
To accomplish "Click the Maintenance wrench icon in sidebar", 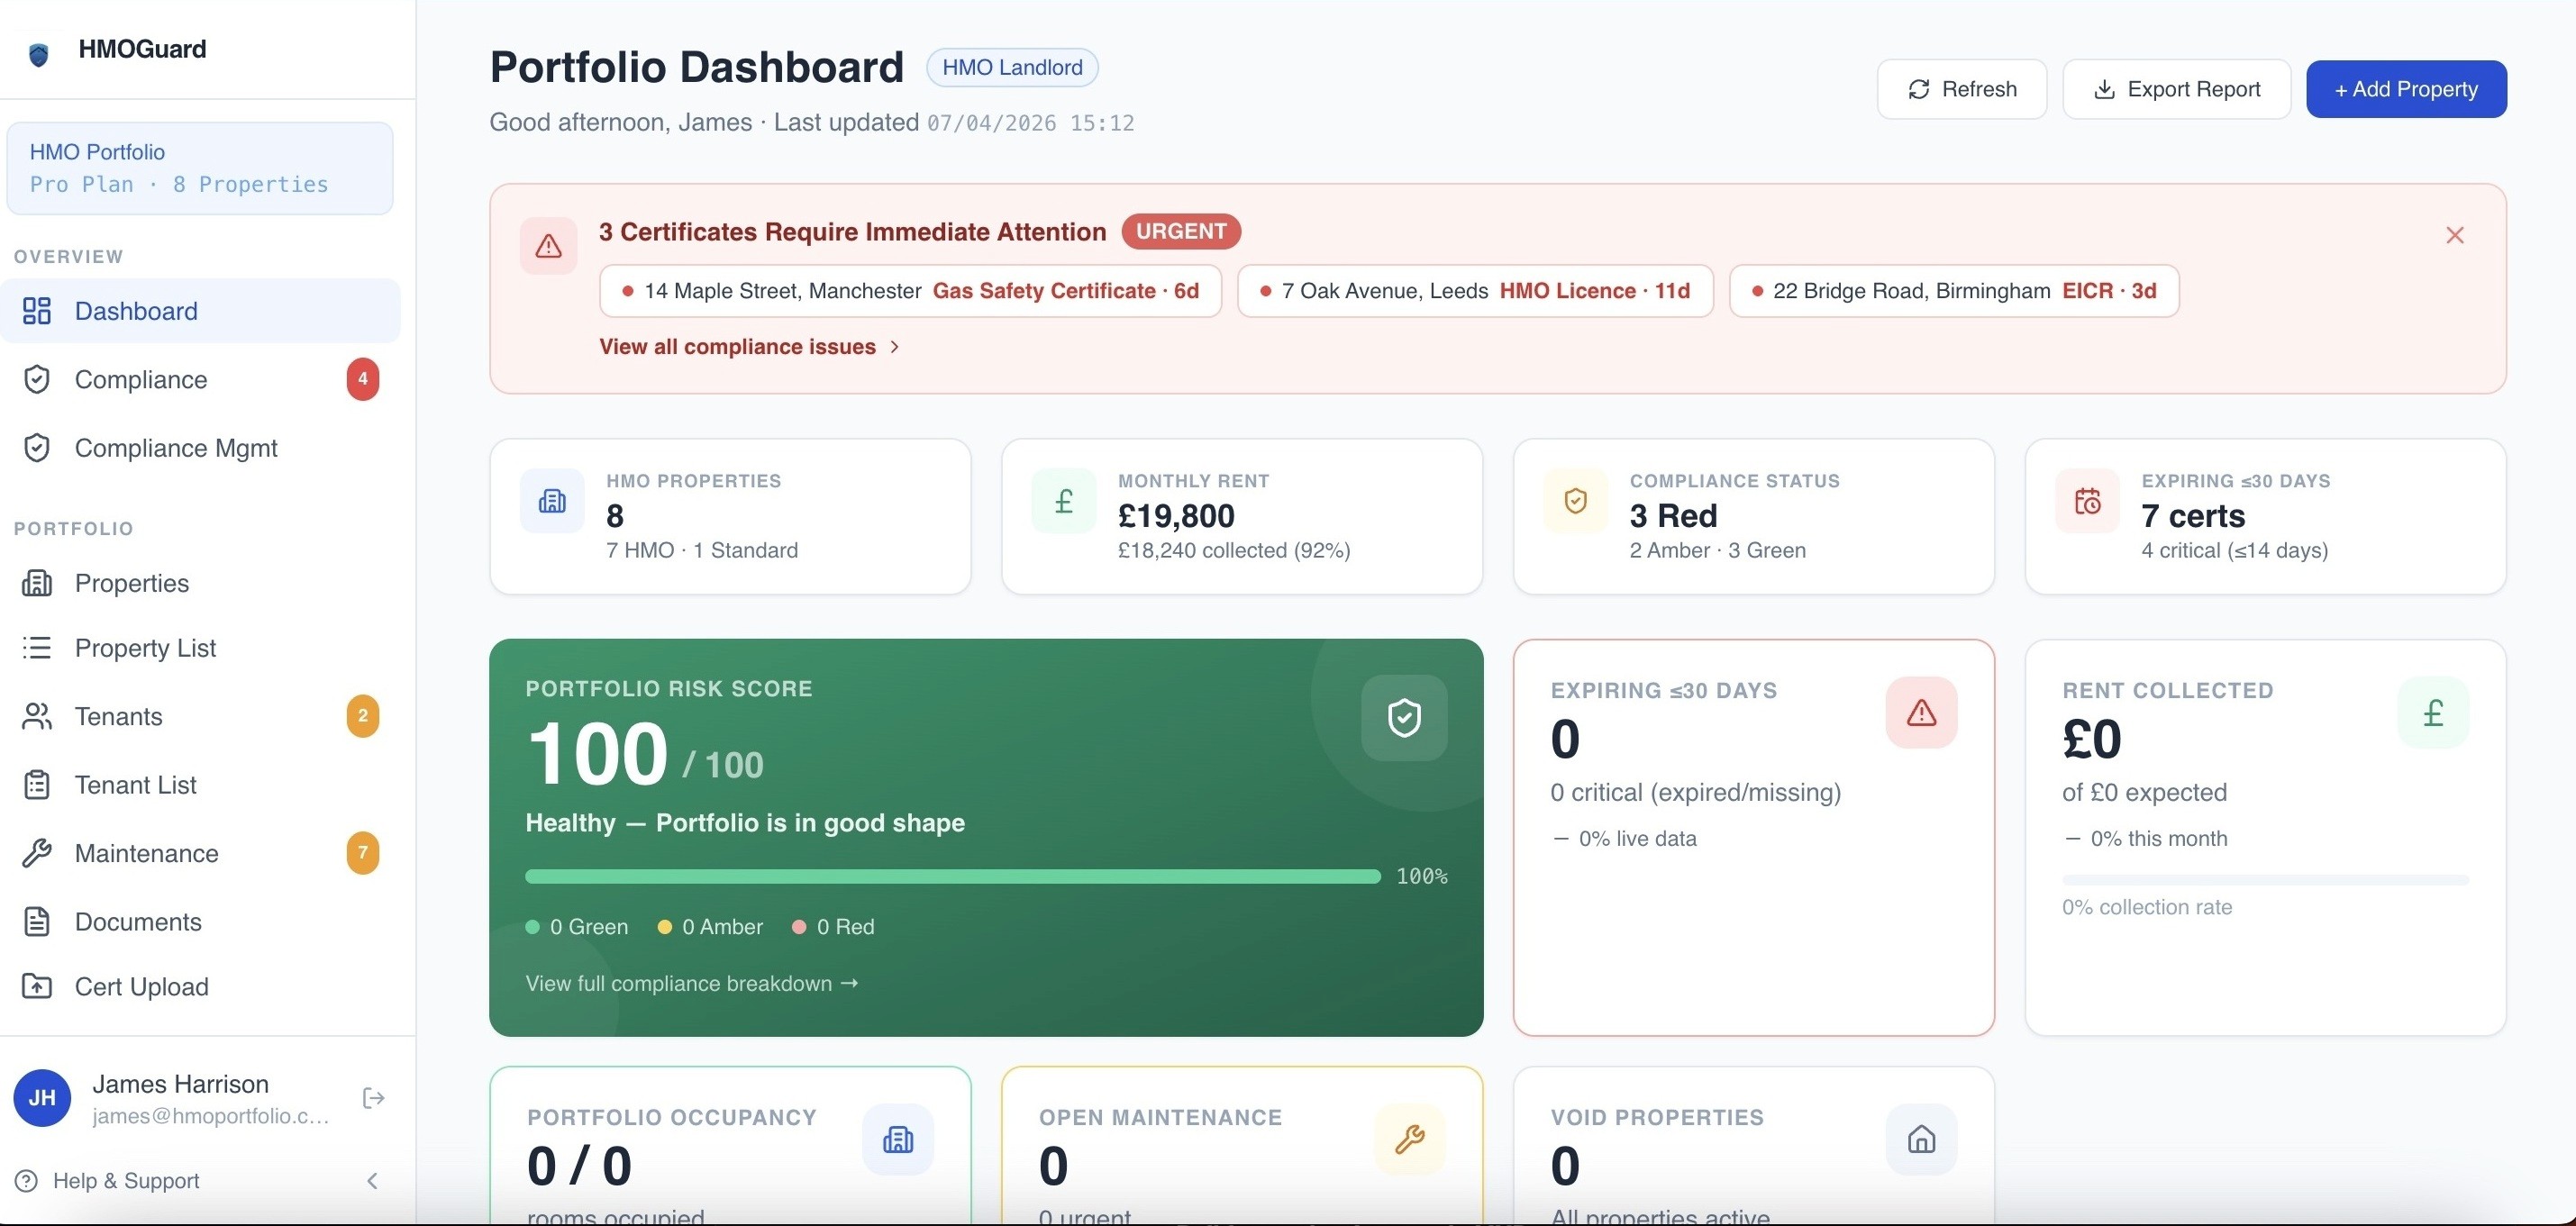I will [37, 853].
